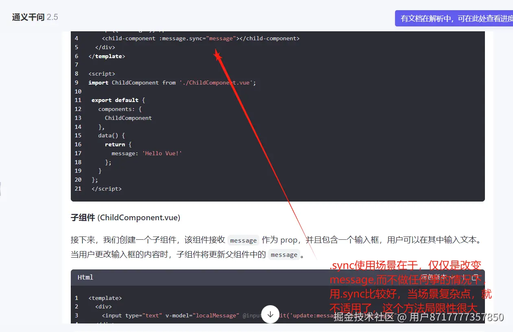Click the opening <script> tag on line 8
Screen dimensions: 513x332
point(102,74)
